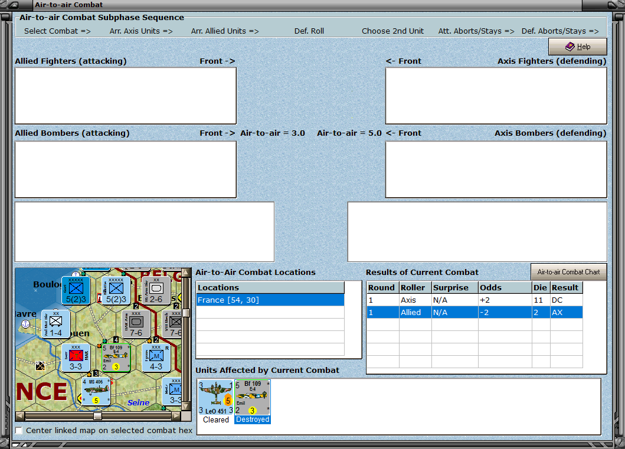This screenshot has height=449, width=625.
Task: Click the Choose 2nd Unit subphase step
Action: (392, 31)
